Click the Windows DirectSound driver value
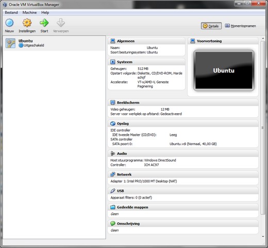268x248 pixels. point(160,160)
